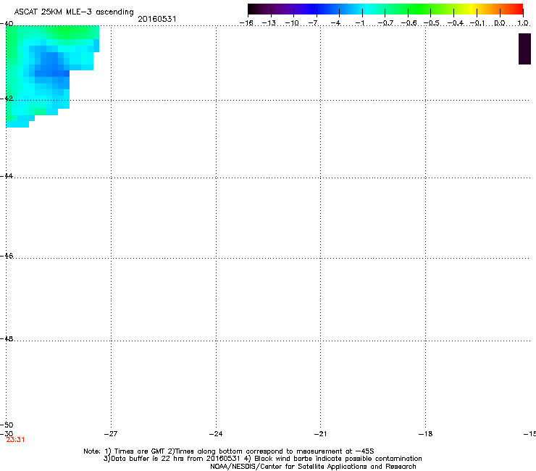Click the -46 latitude label
536x471 pixels.
point(7,256)
